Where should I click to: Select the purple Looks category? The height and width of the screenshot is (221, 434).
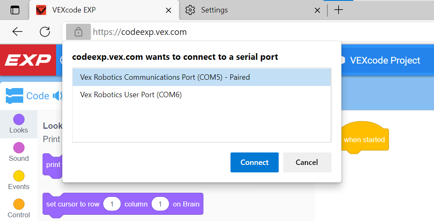(19, 124)
